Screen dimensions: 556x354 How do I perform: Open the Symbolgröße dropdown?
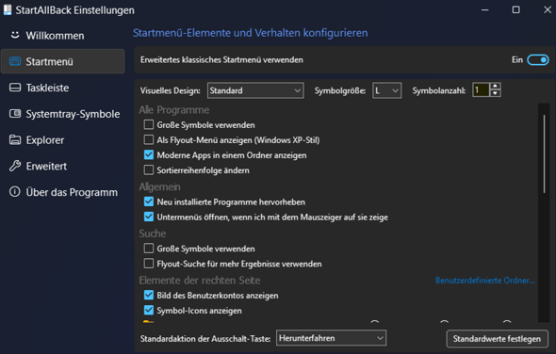(x=387, y=90)
